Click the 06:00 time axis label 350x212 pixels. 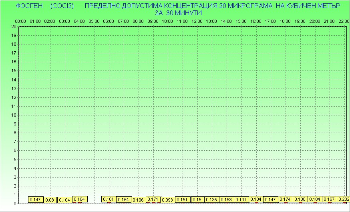(x=109, y=22)
